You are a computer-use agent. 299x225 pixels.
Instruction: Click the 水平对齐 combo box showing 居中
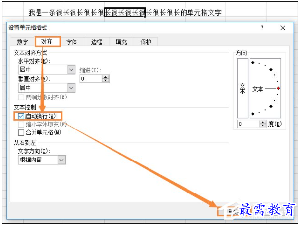[47, 70]
